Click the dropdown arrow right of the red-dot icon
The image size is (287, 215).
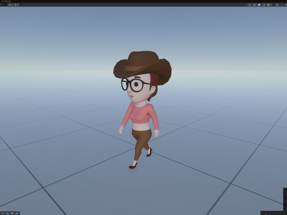[x=18, y=5]
